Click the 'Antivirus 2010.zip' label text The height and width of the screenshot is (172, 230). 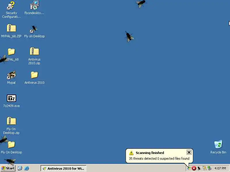click(x=34, y=61)
